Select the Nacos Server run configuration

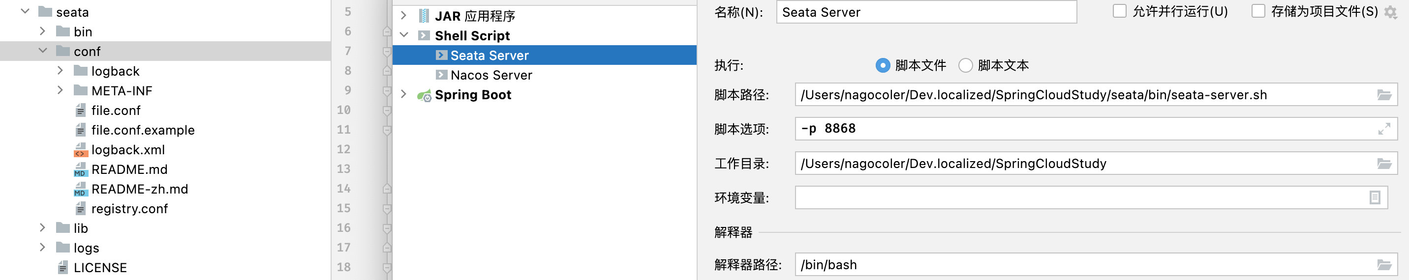click(x=490, y=75)
